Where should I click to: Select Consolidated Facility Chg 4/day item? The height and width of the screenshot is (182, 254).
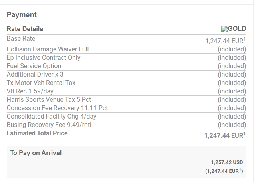point(52,117)
